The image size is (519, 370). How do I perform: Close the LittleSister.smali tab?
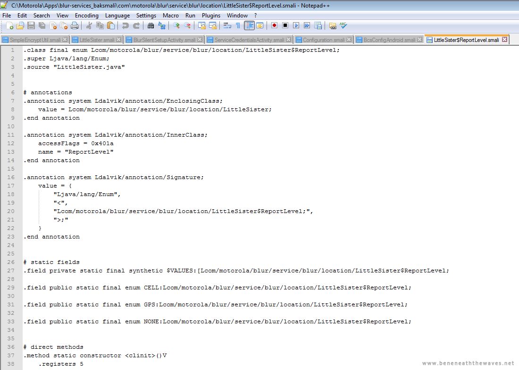118,39
